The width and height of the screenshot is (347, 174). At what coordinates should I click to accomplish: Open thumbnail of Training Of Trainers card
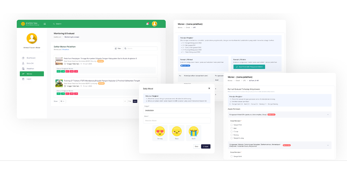pyautogui.click(x=59, y=83)
